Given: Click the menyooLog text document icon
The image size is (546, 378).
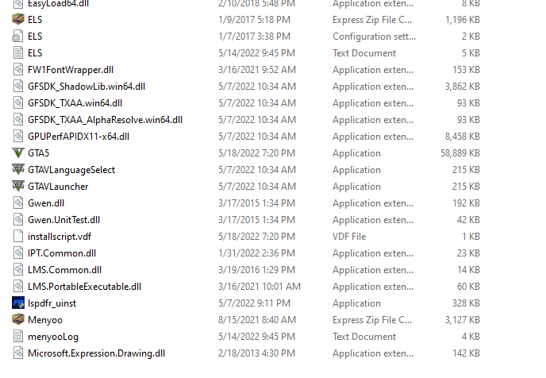Looking at the screenshot, I should click(18, 337).
